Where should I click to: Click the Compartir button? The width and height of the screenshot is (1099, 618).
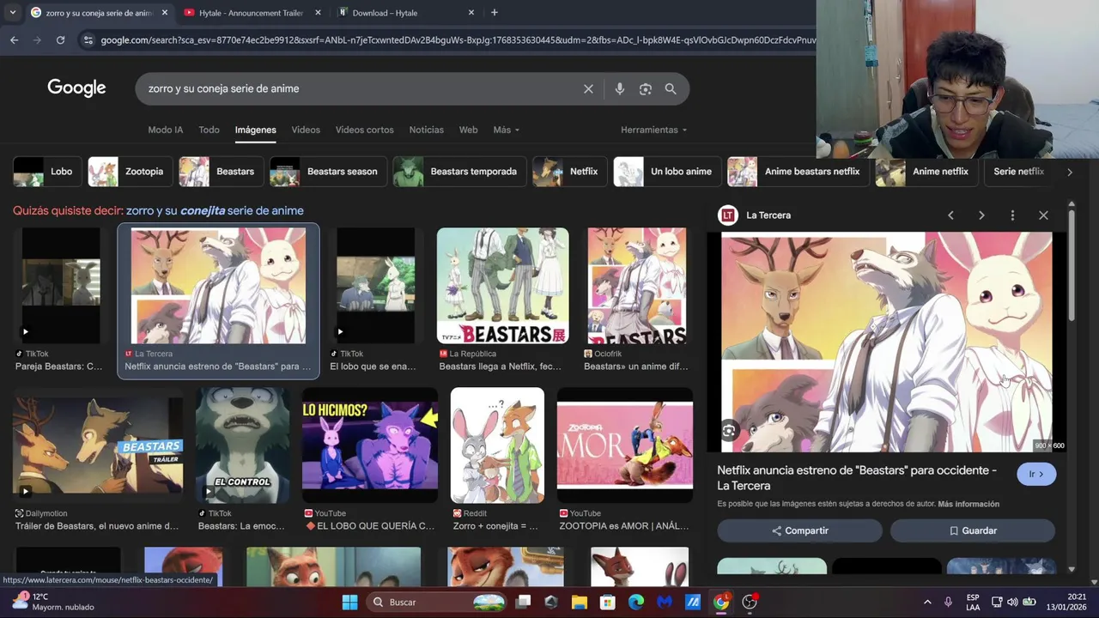click(799, 530)
